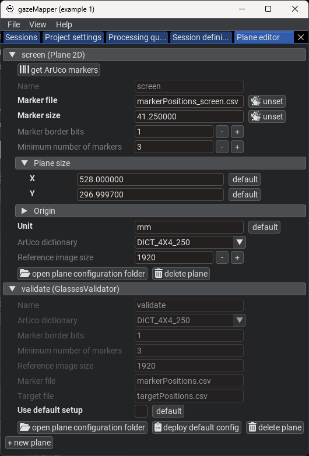This screenshot has width=309, height=456.
Task: Reset Unit to default
Action: point(265,227)
